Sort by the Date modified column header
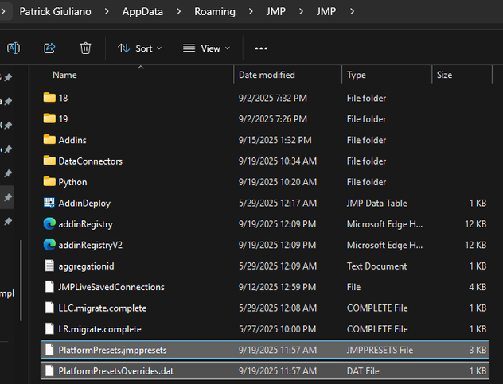Screen dimensions: 503x384 (267, 75)
